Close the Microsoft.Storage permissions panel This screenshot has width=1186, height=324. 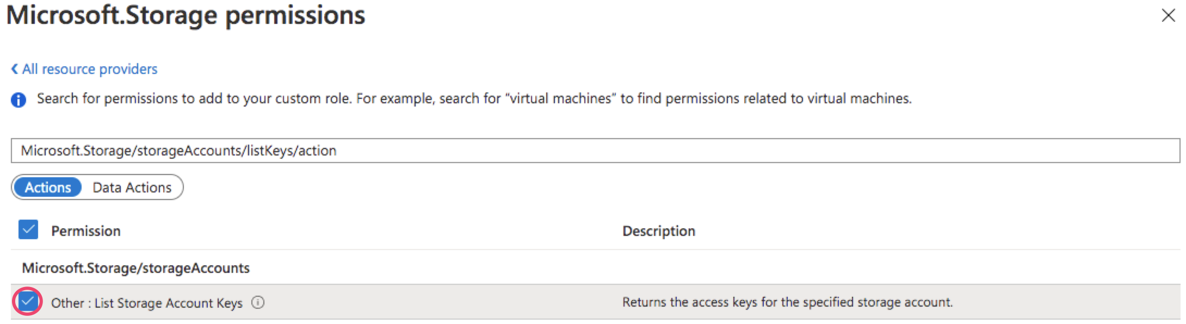coord(1168,15)
